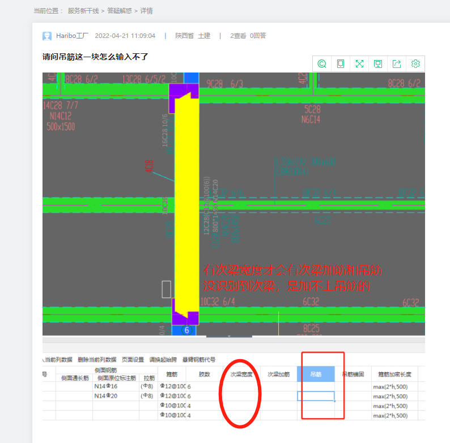Click the tablet view icon
Viewport: 450px width, 443px height.
pos(341,63)
